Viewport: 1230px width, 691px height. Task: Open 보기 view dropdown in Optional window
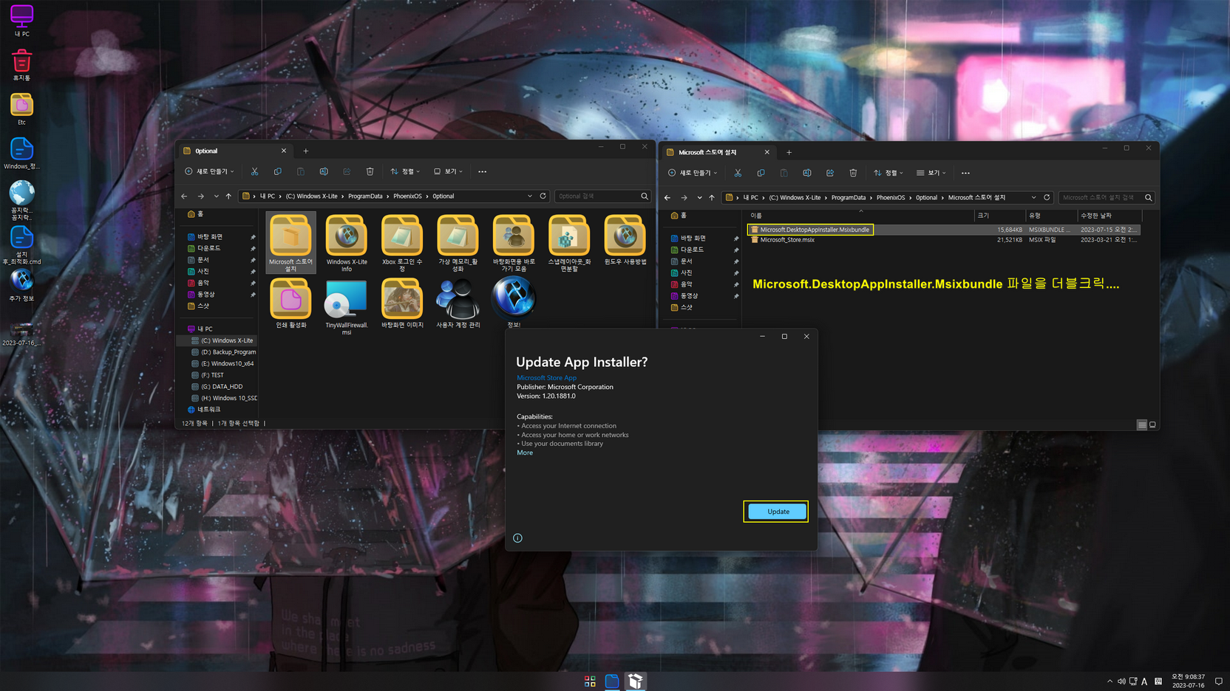(448, 171)
